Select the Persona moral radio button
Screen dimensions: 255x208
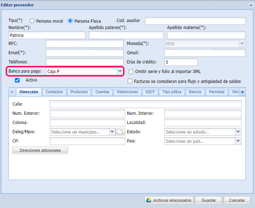point(32,21)
